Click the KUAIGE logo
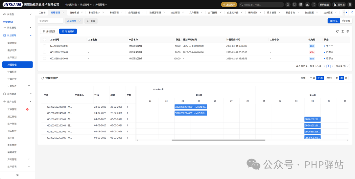The width and height of the screenshot is (355, 179). coord(13,5)
